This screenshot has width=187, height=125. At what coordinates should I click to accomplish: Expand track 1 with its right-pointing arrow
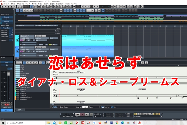pos(18,36)
